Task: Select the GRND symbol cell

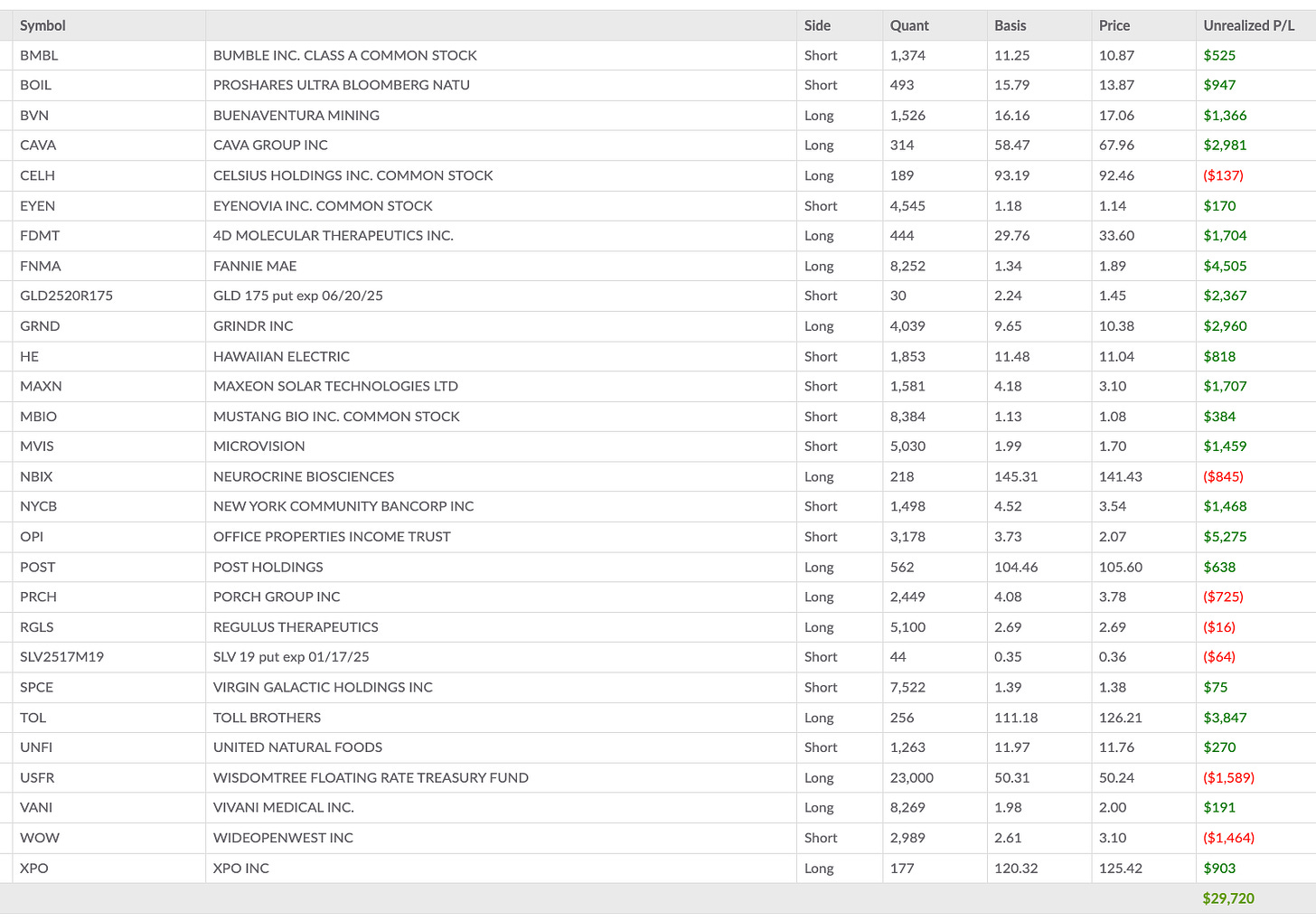Action: [40, 326]
